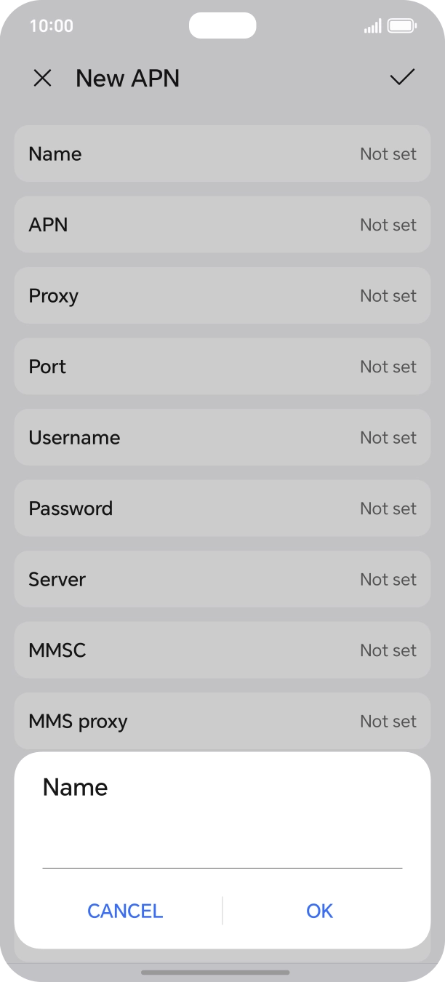The height and width of the screenshot is (982, 445).
Task: Dismiss the New APN screen with the X
Action: pos(42,78)
